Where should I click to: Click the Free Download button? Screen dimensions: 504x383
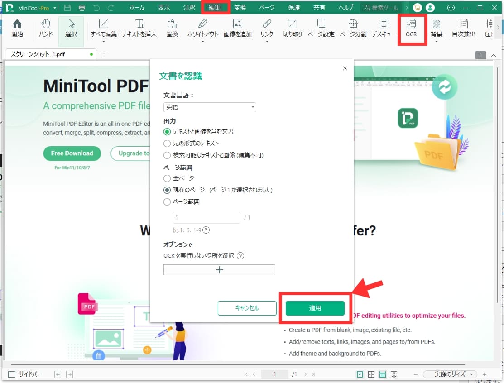[72, 153]
